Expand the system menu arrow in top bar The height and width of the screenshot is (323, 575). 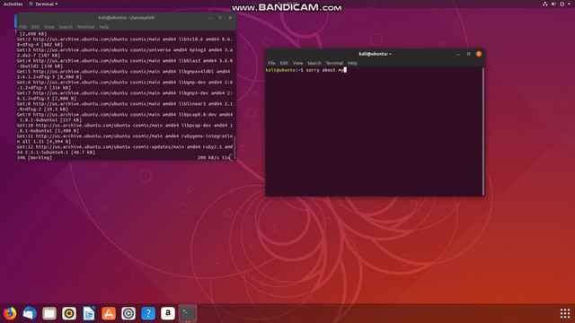click(569, 4)
